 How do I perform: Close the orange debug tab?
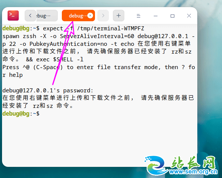point(90,16)
